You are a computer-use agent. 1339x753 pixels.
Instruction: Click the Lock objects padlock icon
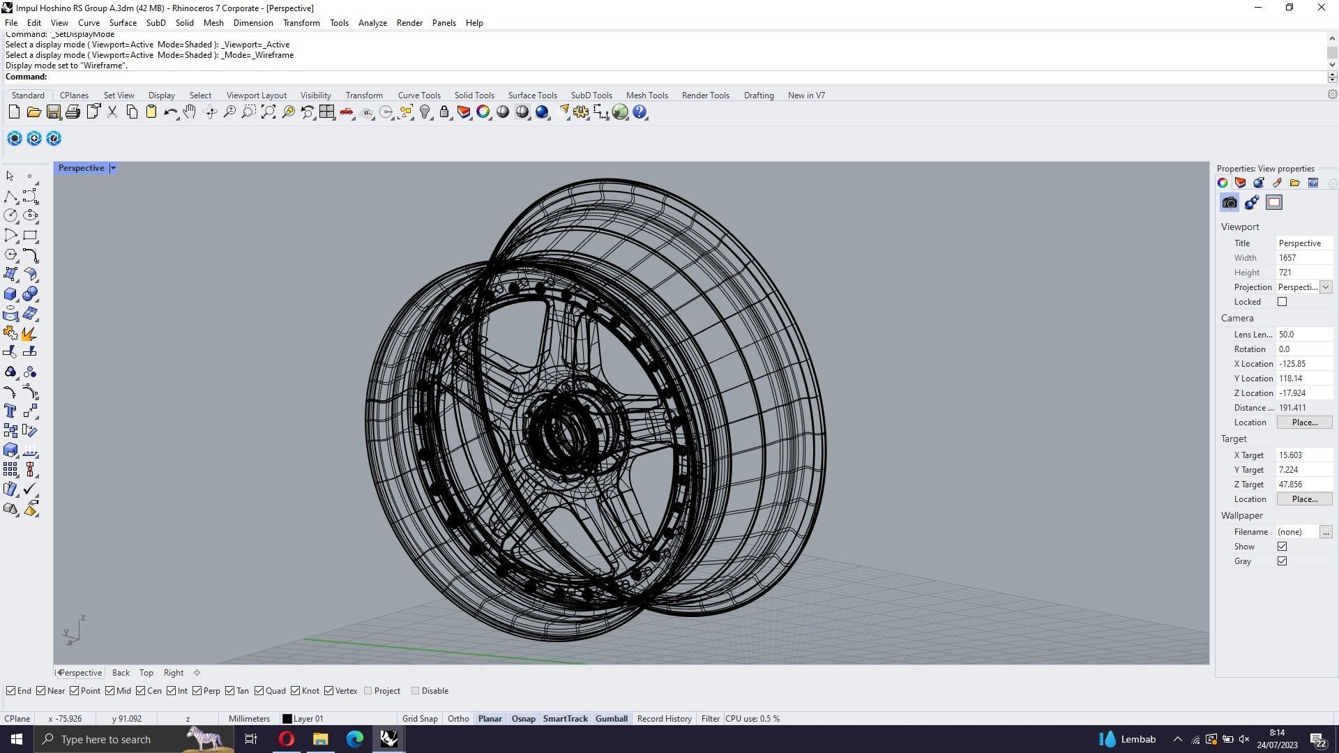point(444,112)
